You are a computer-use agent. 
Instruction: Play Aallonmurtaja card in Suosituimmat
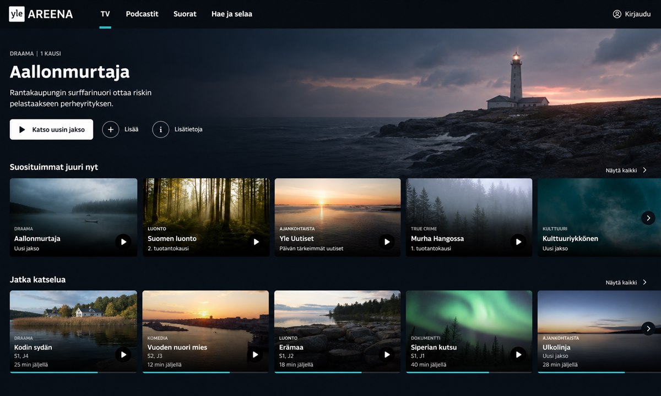pos(123,242)
